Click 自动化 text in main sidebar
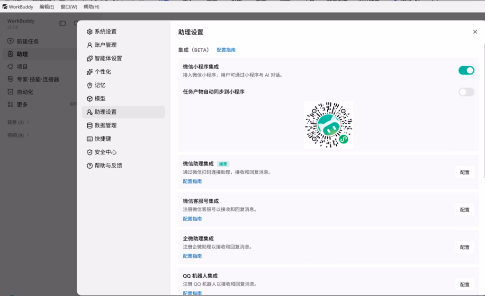This screenshot has width=485, height=296. point(25,92)
